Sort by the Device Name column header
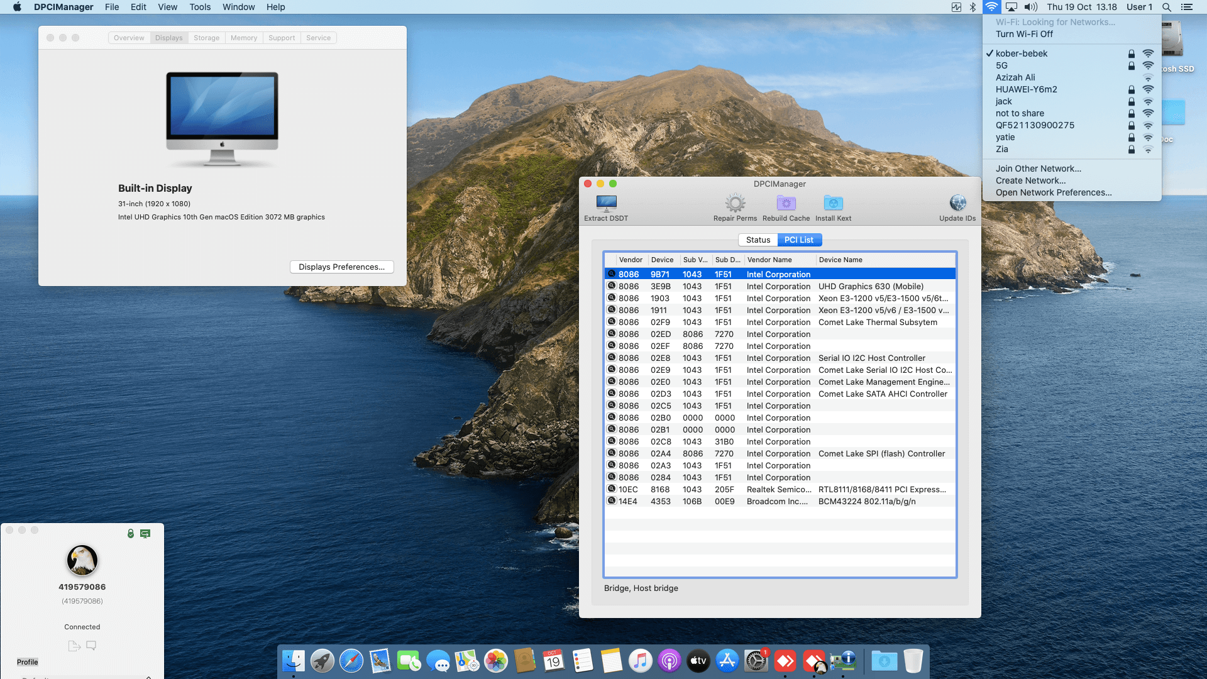 [886, 260]
